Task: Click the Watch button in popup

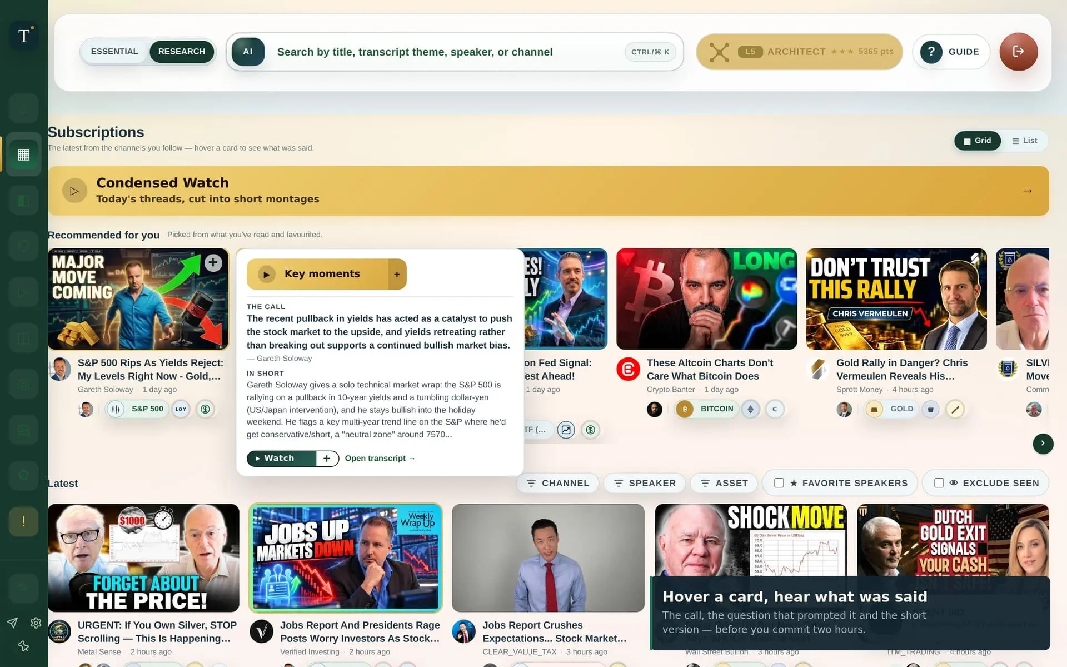Action: 281,459
